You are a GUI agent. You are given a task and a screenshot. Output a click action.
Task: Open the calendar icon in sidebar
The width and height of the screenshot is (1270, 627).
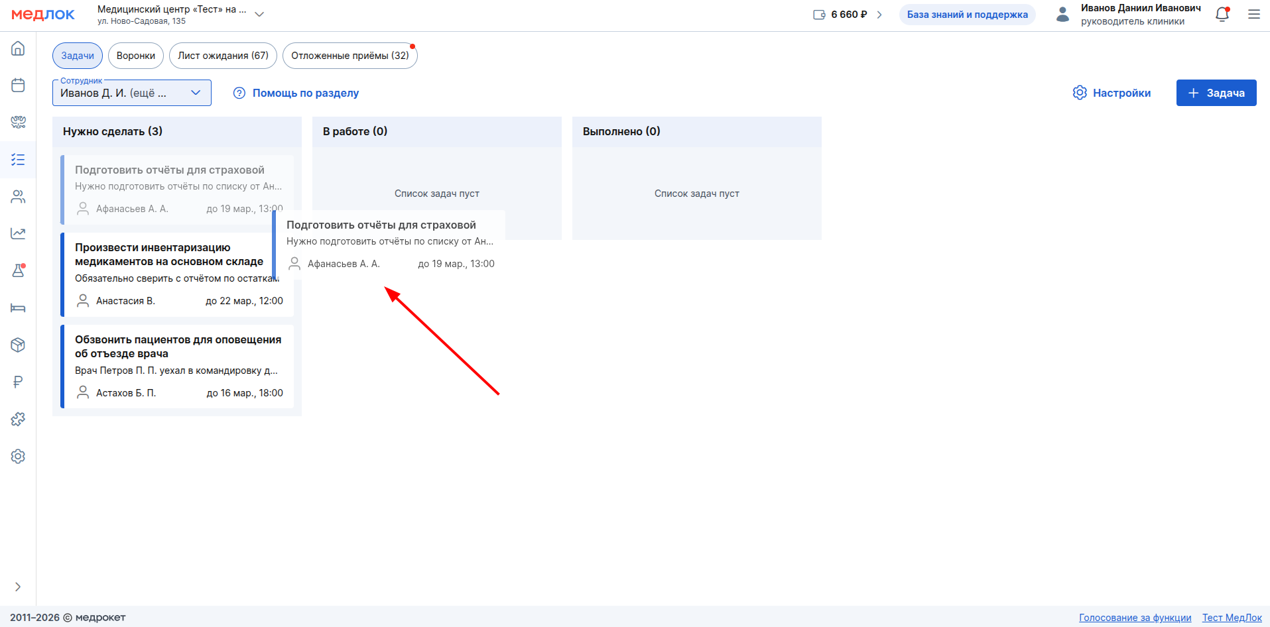pyautogui.click(x=18, y=85)
